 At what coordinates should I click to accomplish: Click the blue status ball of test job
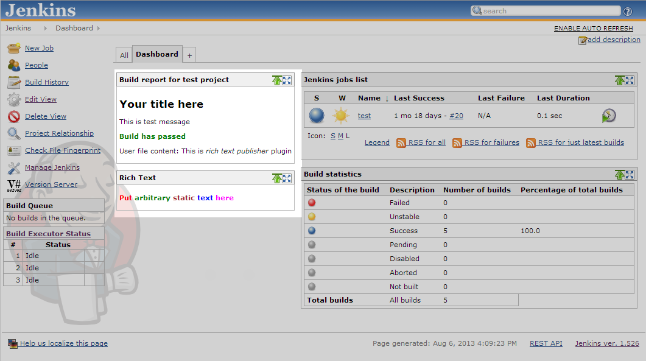[317, 116]
